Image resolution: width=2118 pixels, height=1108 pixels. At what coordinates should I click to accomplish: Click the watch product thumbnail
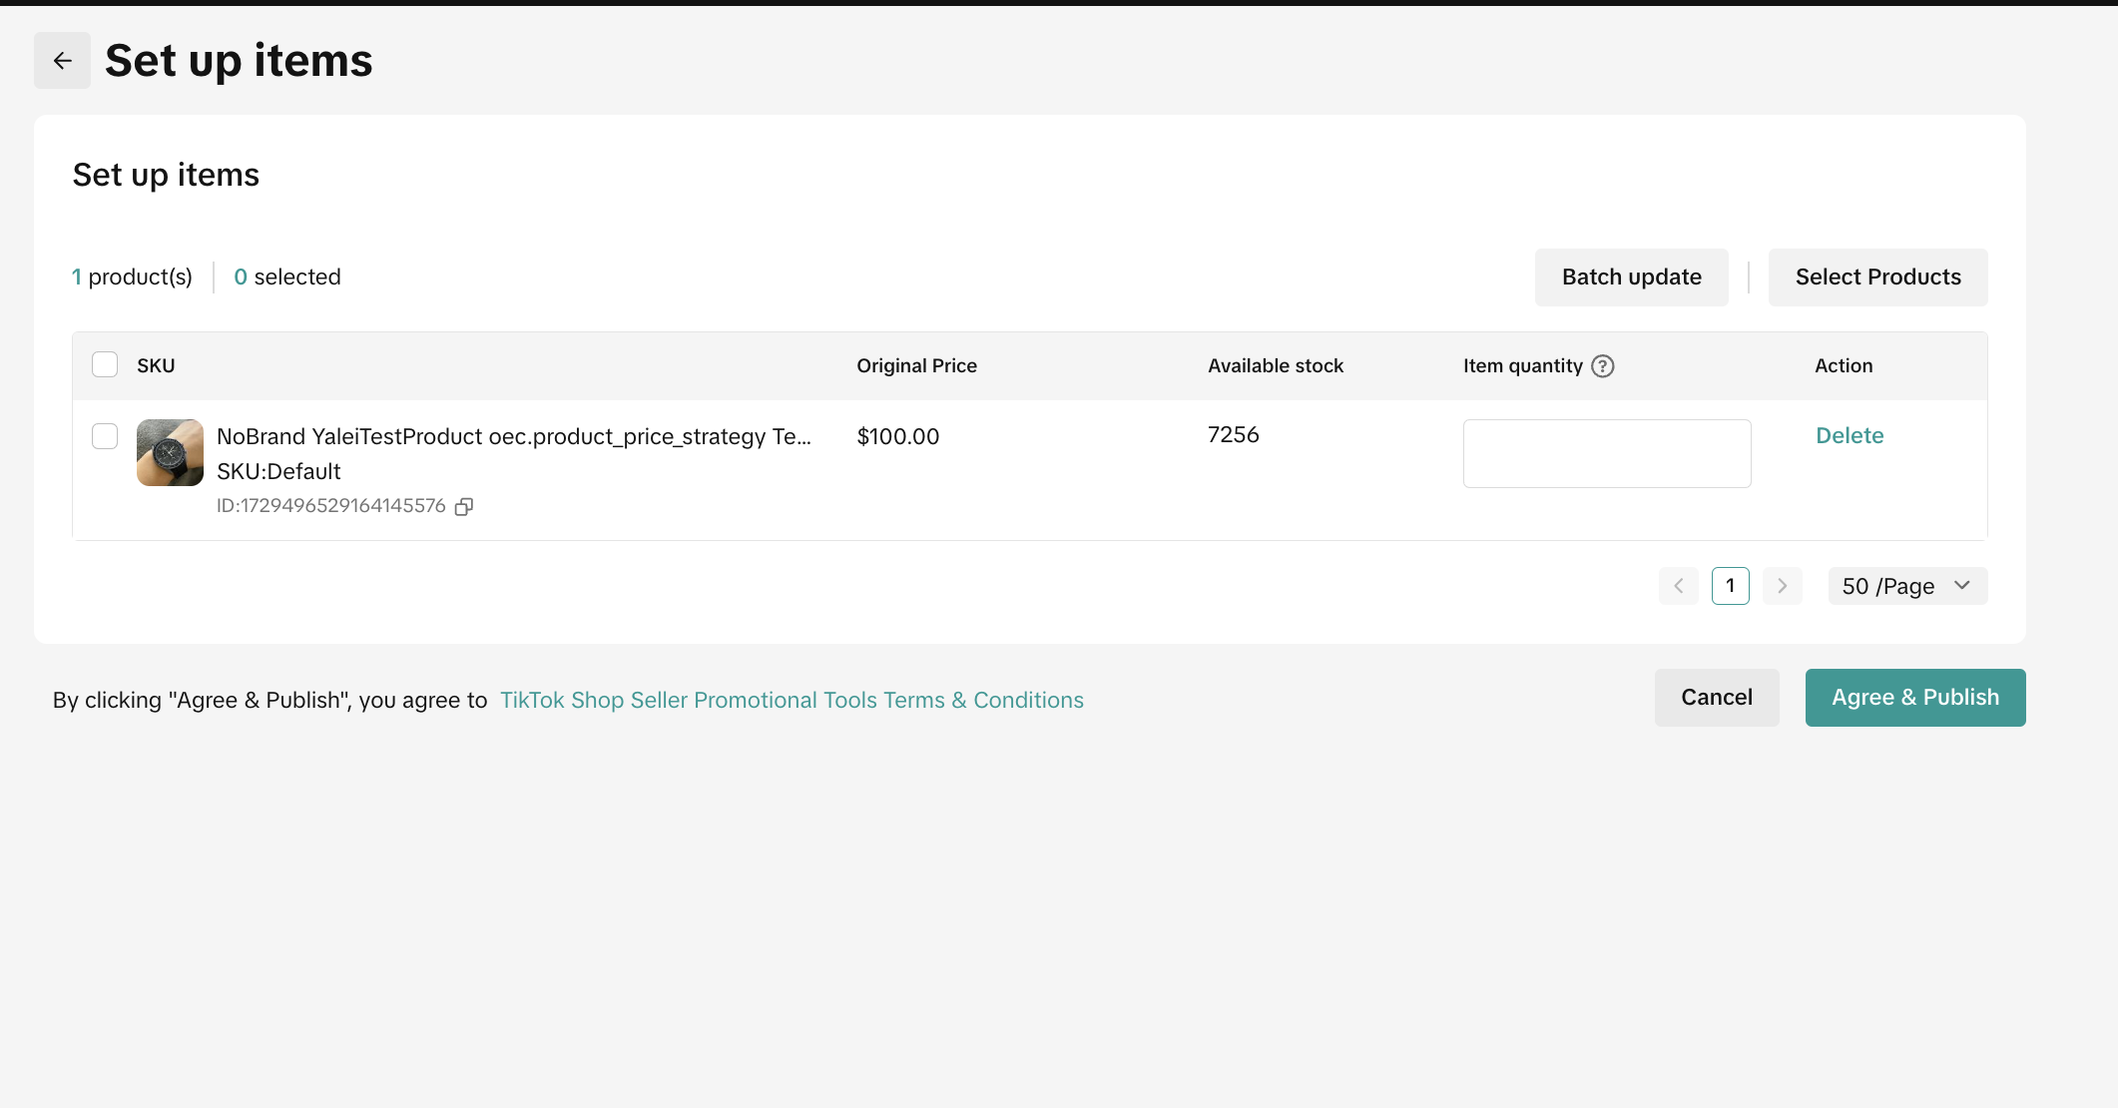(170, 452)
